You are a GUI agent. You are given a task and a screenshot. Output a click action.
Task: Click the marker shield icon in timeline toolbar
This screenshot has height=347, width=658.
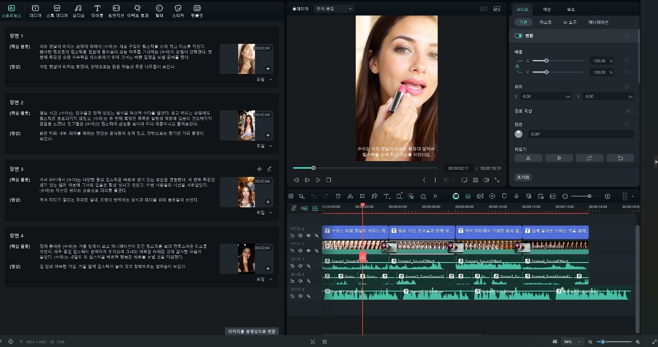504,196
